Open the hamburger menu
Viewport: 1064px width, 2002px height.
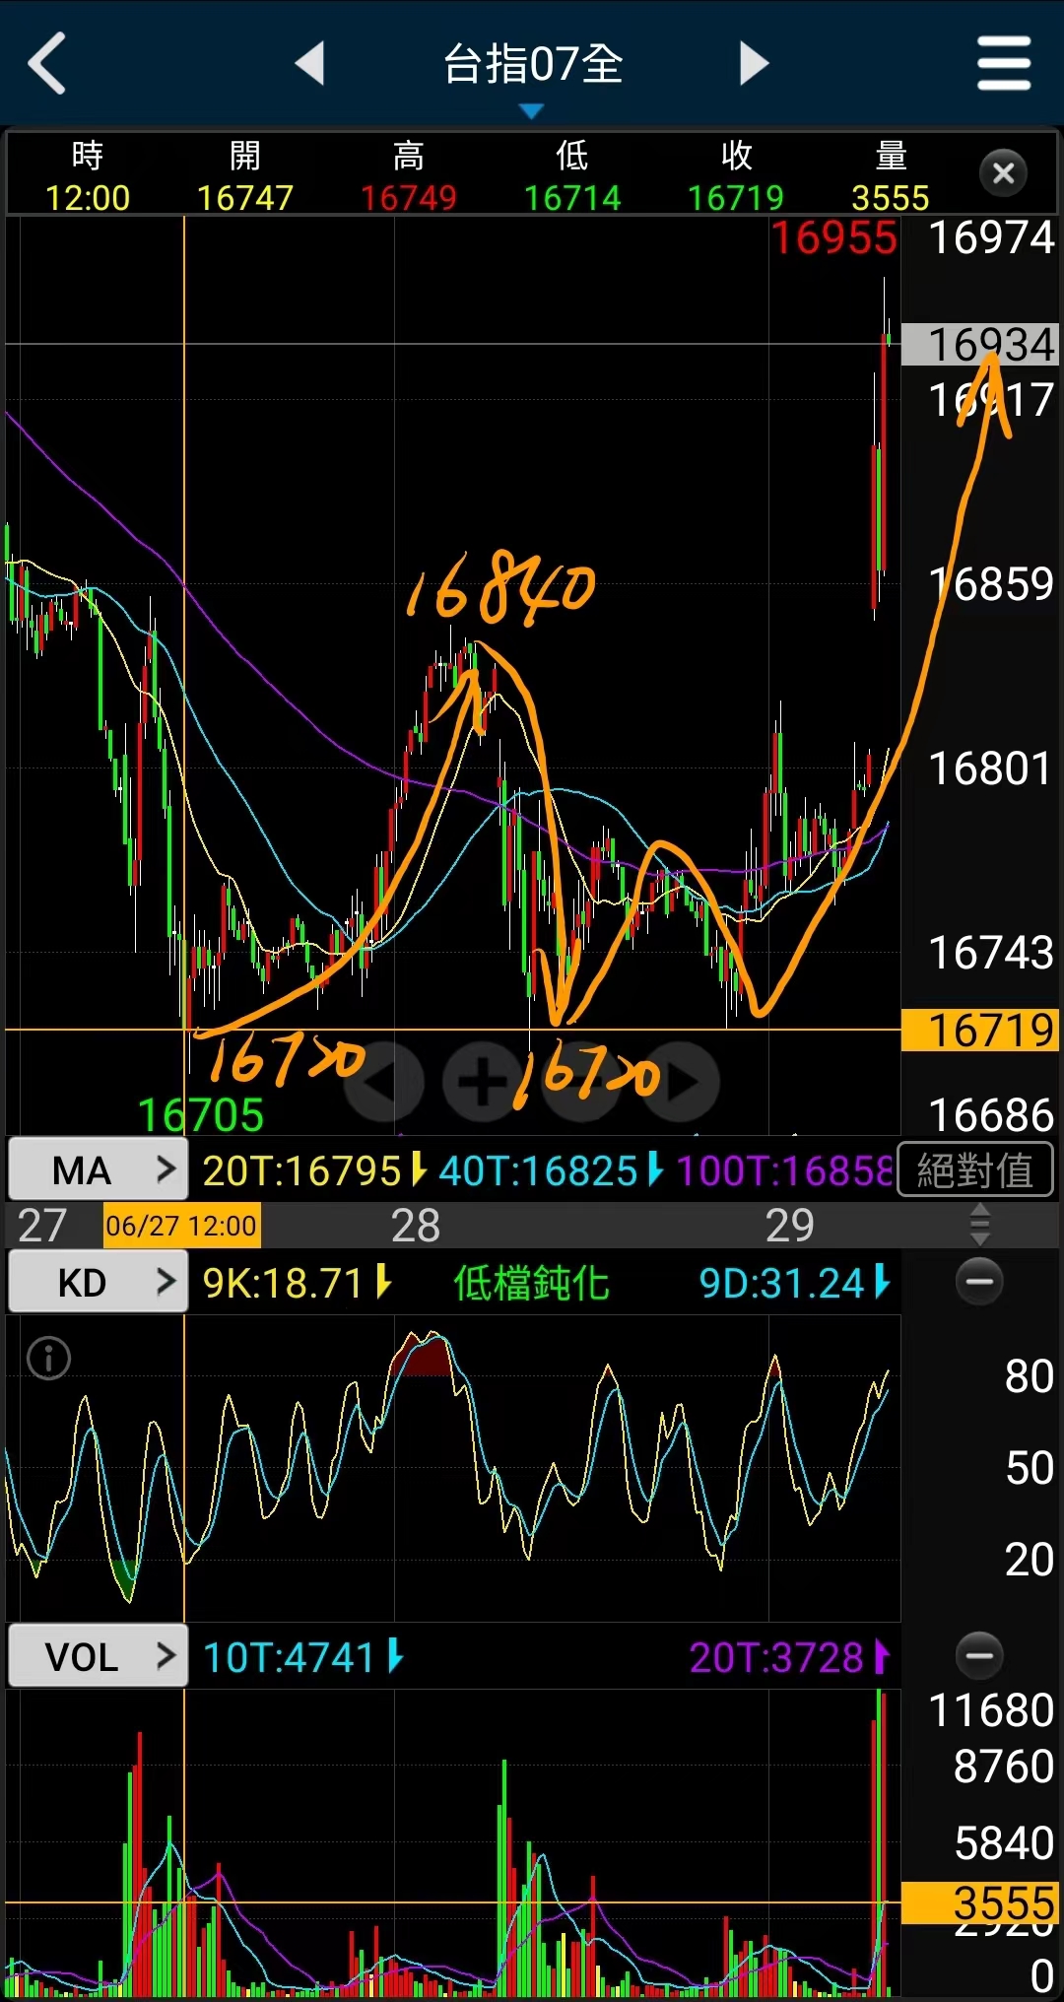click(1003, 64)
